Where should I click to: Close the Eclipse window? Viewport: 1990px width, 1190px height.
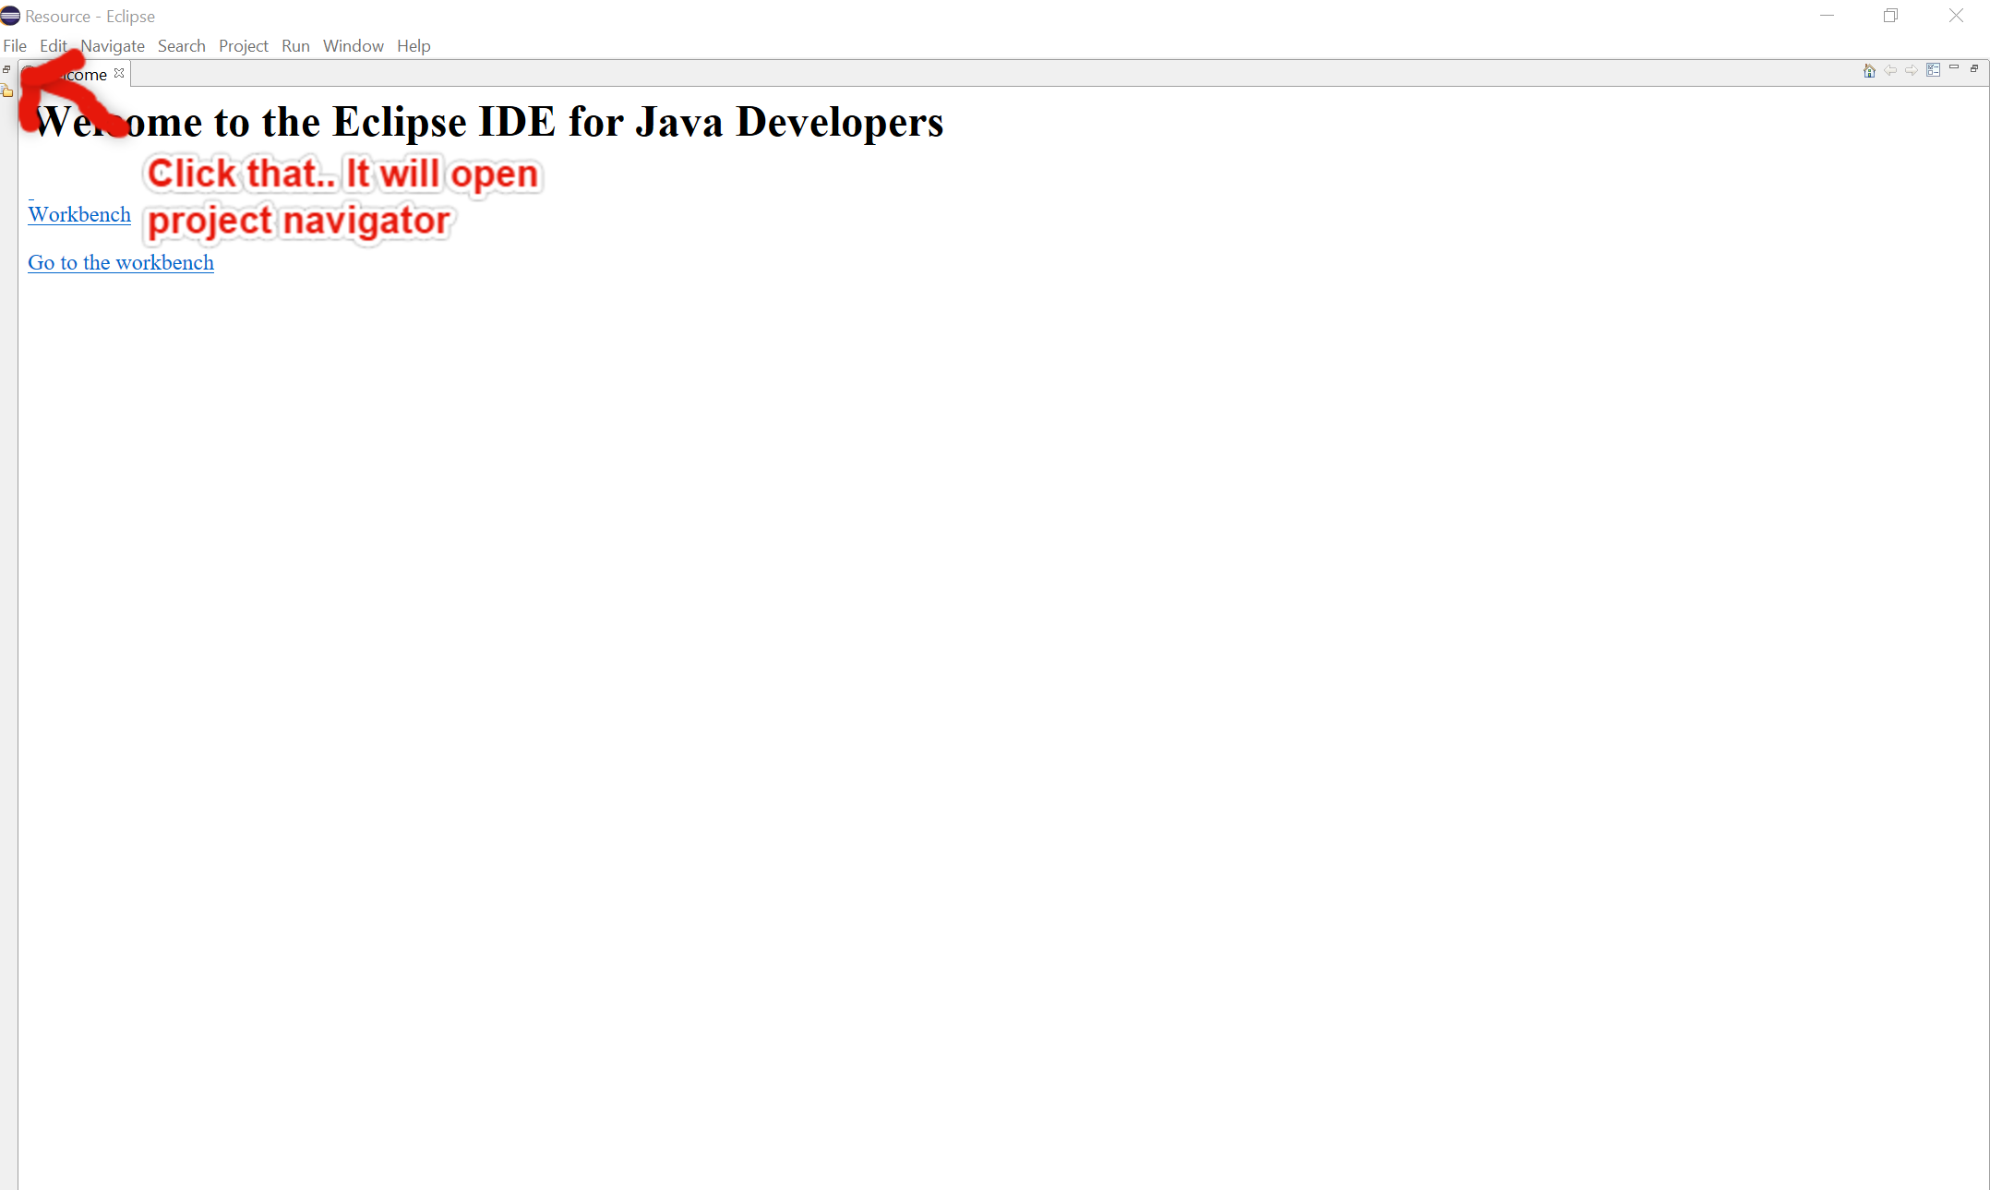pyautogui.click(x=1956, y=16)
